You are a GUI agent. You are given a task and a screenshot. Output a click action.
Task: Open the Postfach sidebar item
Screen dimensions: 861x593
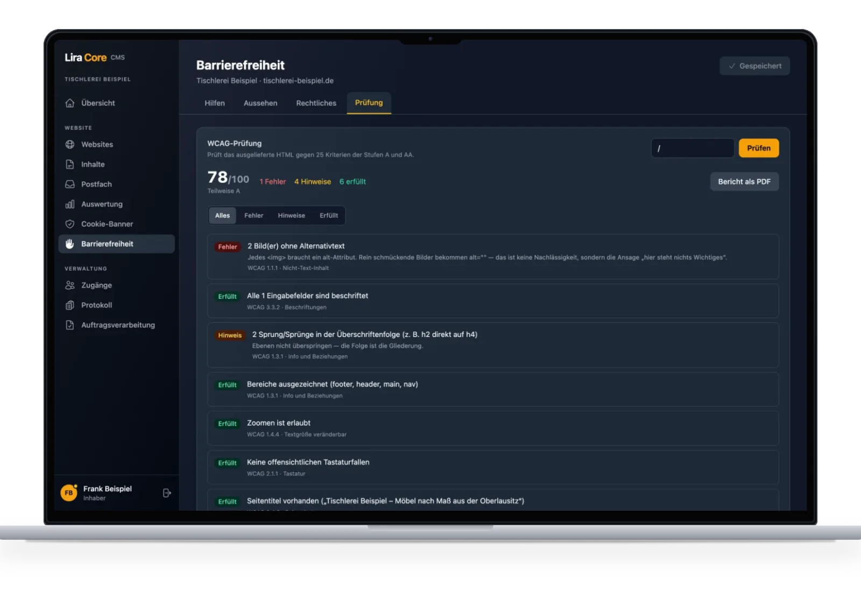pyautogui.click(x=117, y=184)
